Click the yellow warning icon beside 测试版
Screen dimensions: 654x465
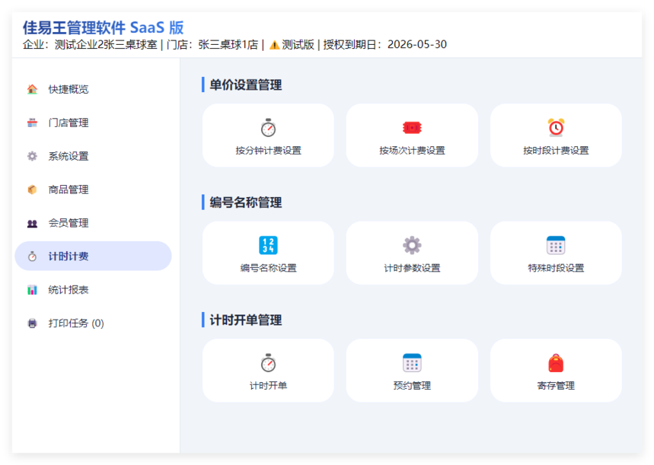click(x=274, y=45)
